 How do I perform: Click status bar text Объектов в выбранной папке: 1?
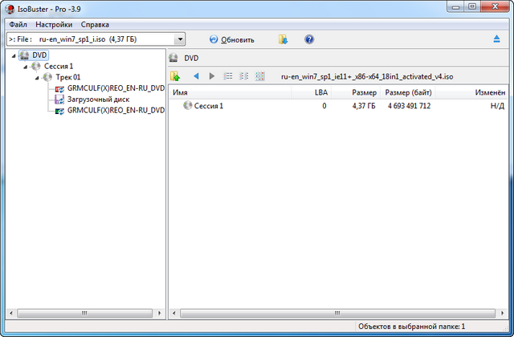pos(411,327)
